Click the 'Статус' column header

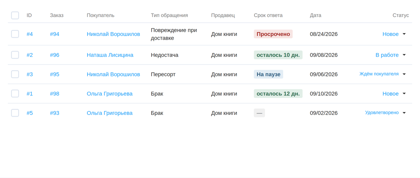click(x=401, y=15)
